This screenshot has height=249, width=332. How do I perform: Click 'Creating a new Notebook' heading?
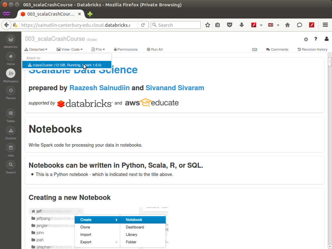(x=70, y=198)
